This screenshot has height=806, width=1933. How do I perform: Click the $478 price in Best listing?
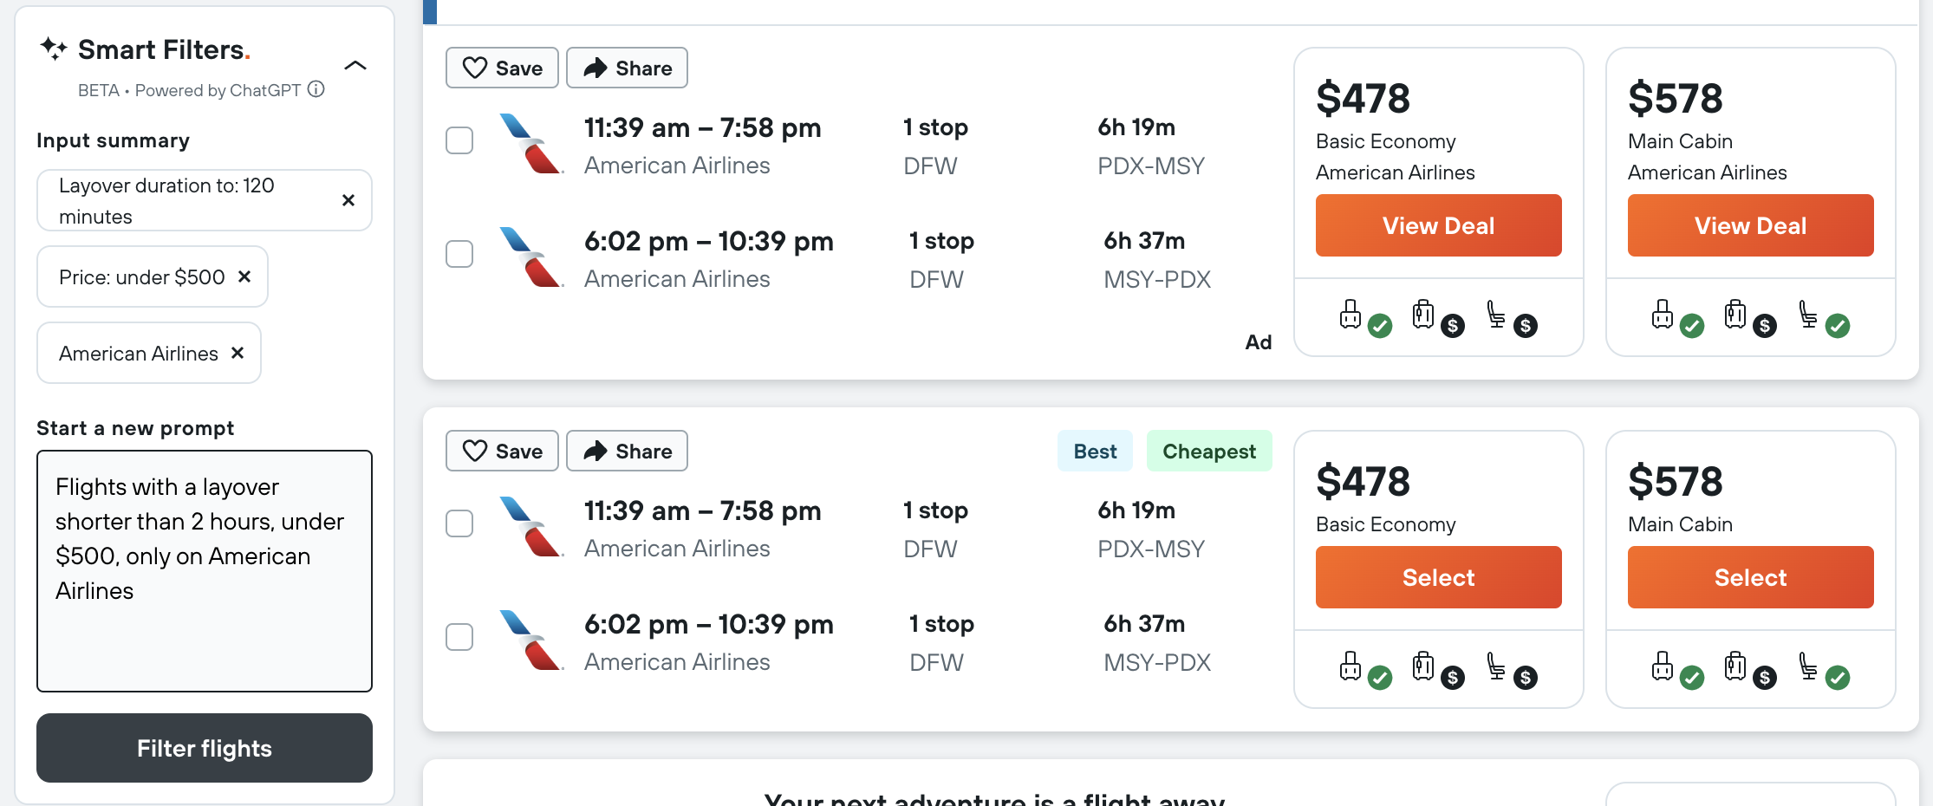1363,481
